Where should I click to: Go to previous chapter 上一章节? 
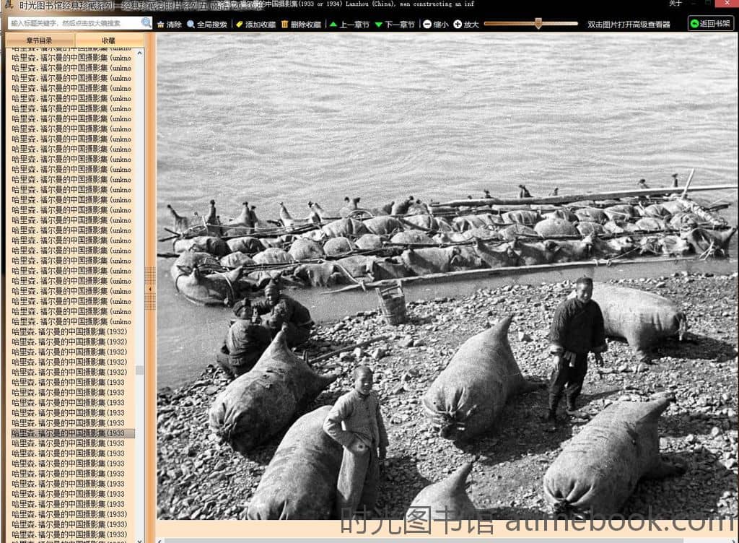349,25
